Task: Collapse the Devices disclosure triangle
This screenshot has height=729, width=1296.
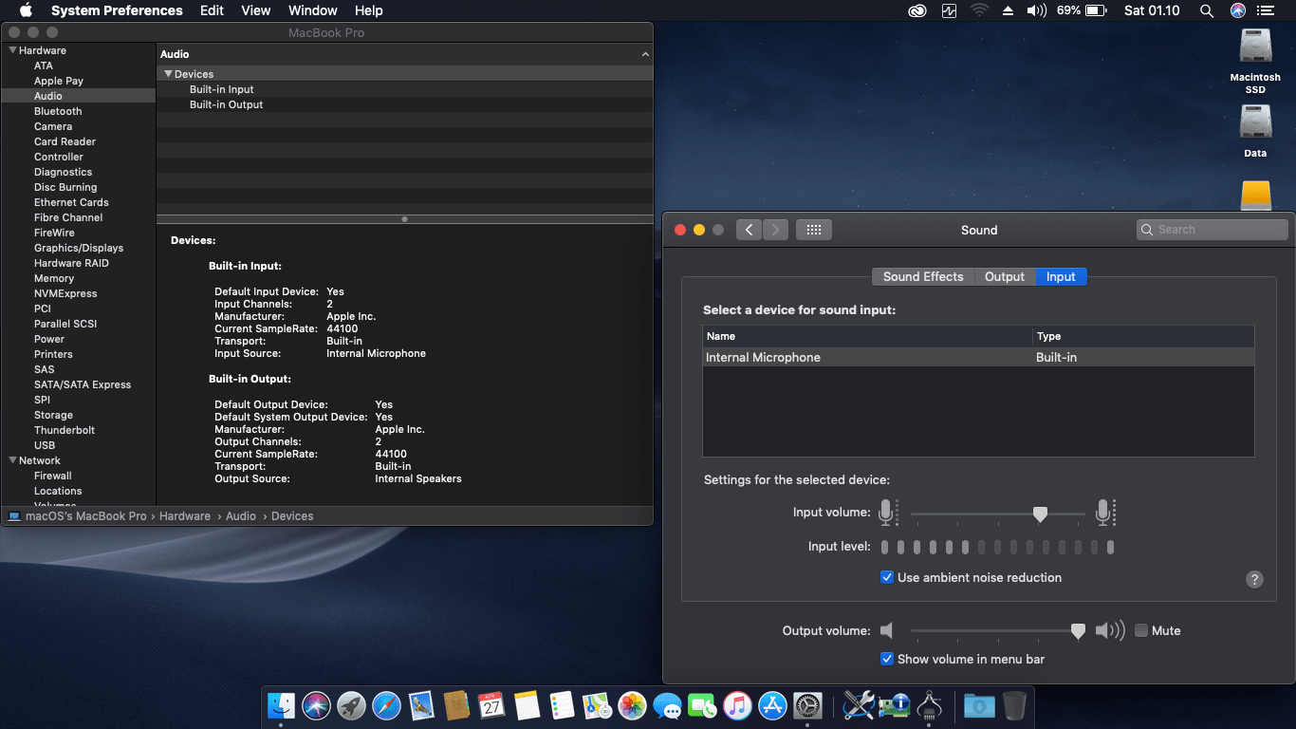Action: 168,74
